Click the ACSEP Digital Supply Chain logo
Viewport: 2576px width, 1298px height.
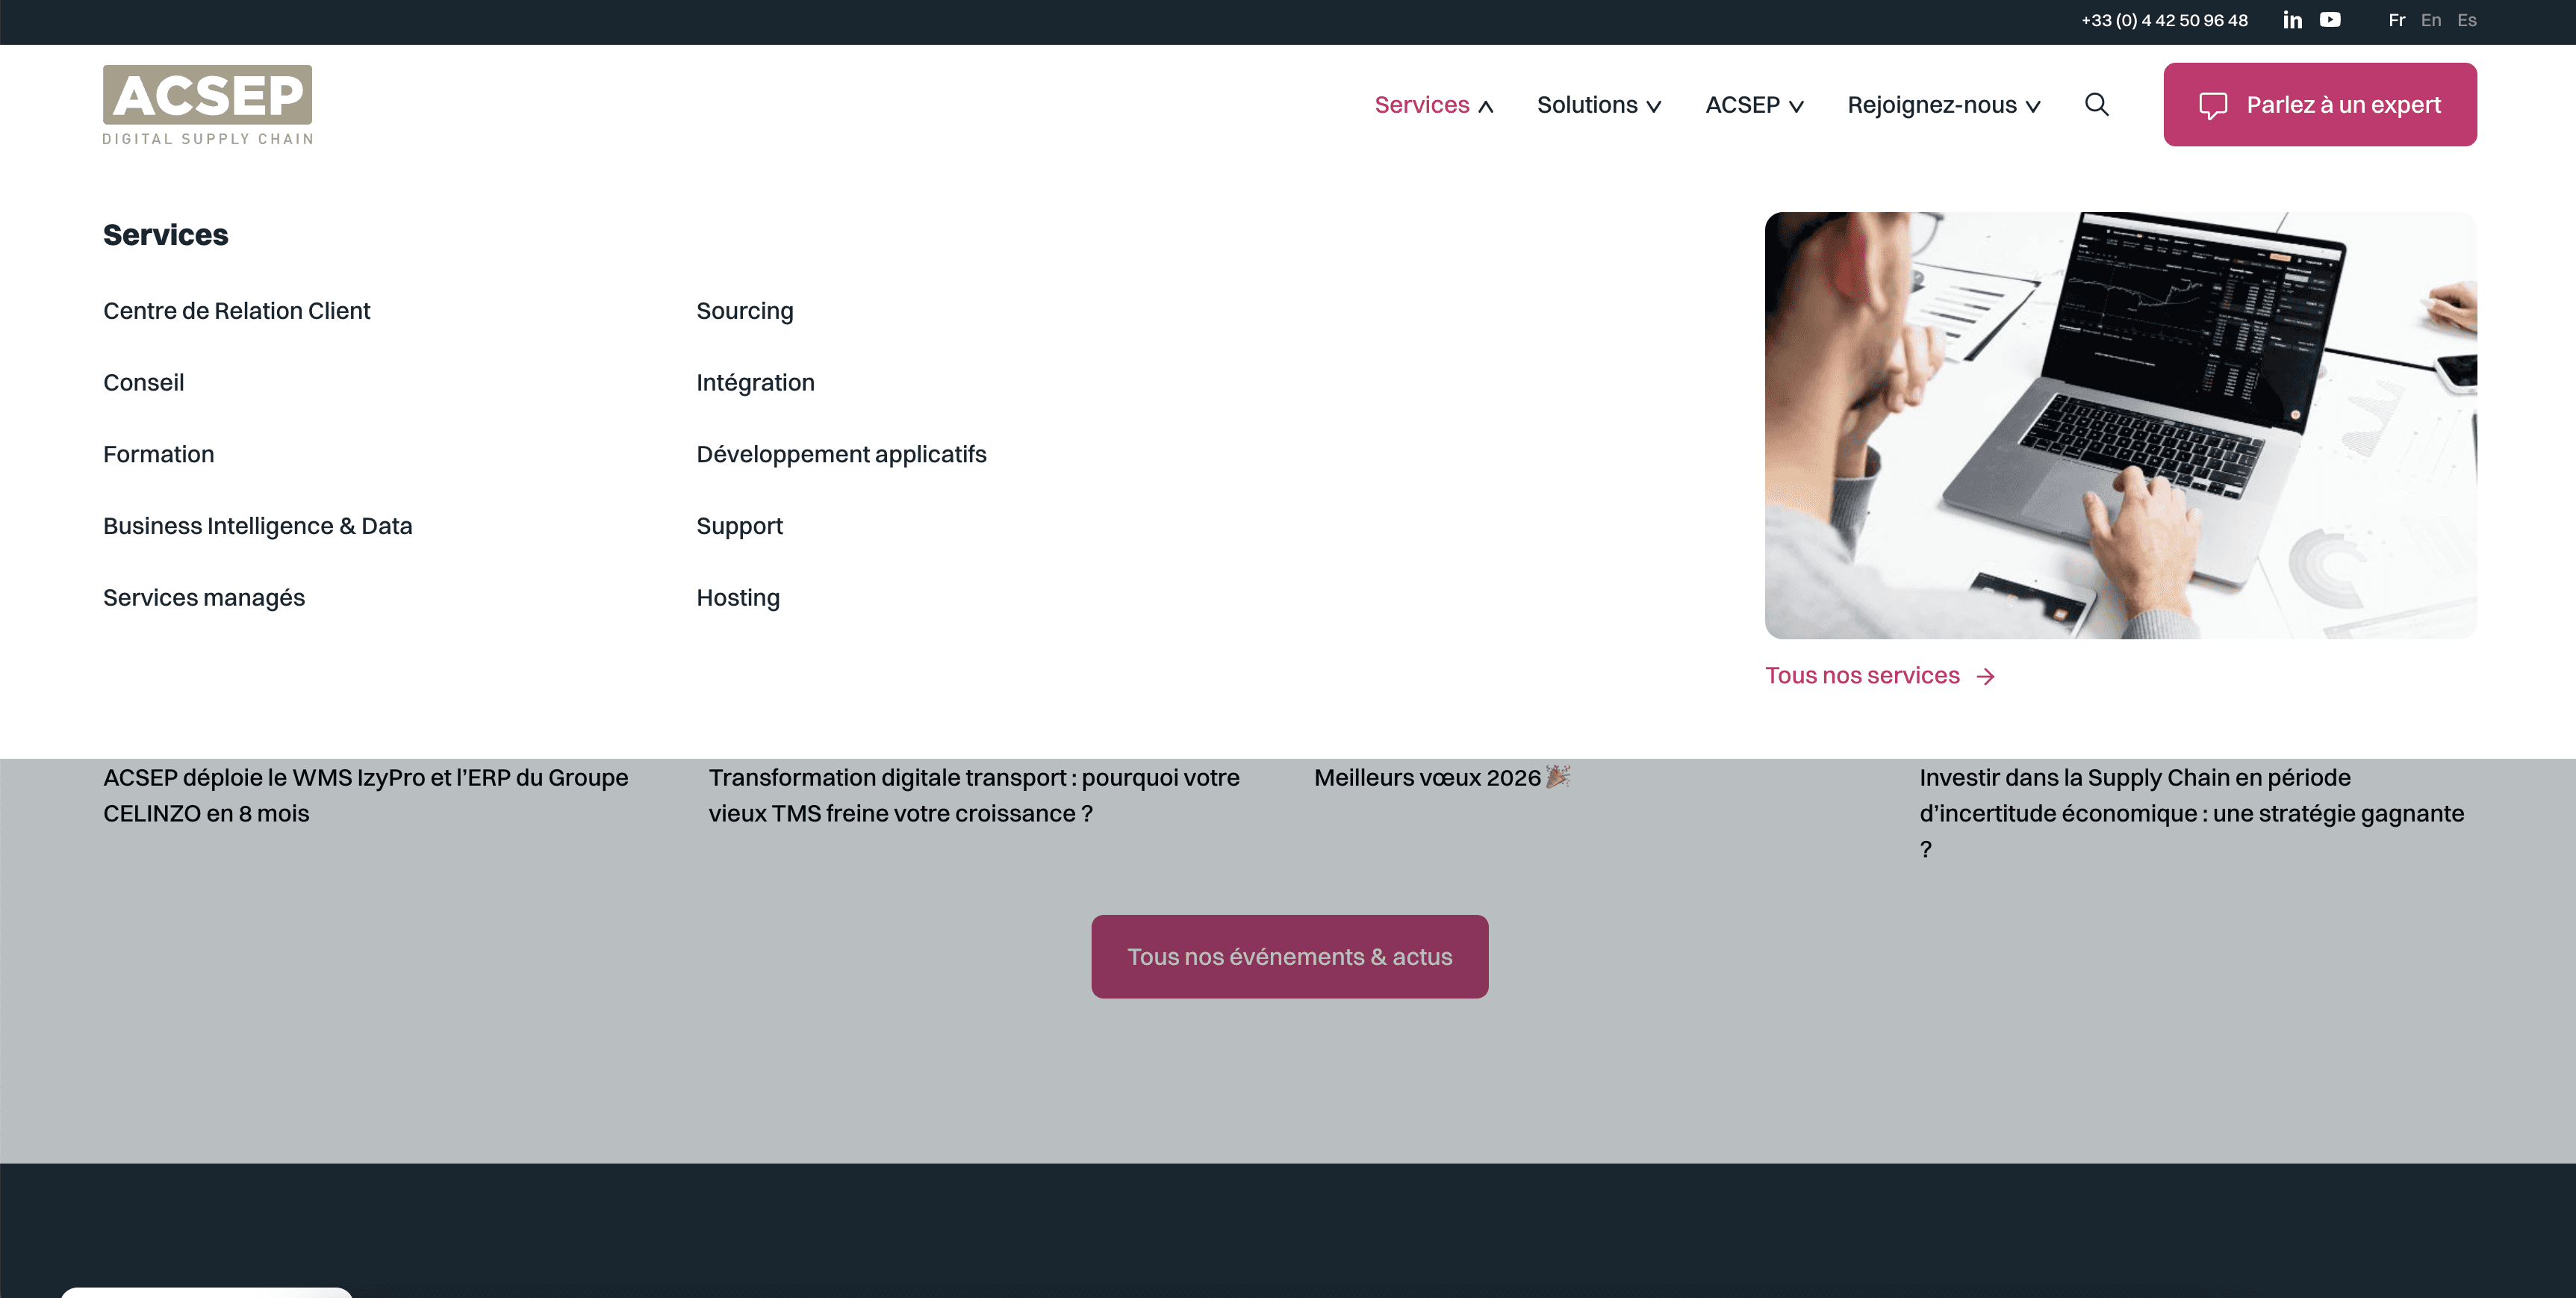(x=208, y=105)
